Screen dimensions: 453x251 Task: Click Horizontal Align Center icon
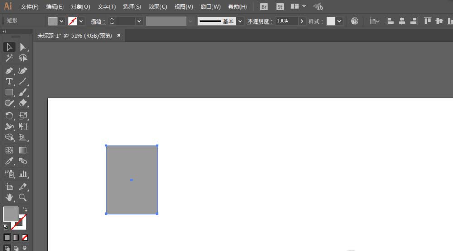401,21
